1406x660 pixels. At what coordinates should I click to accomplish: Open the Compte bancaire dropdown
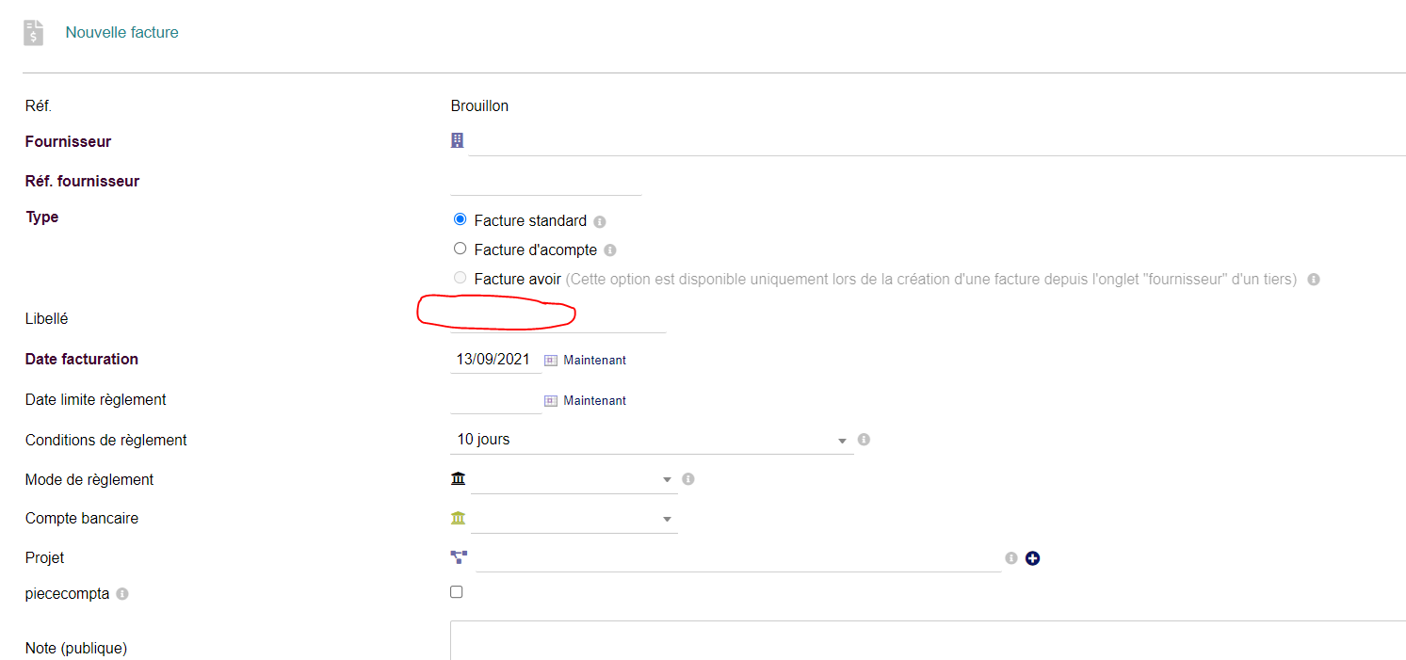665,518
